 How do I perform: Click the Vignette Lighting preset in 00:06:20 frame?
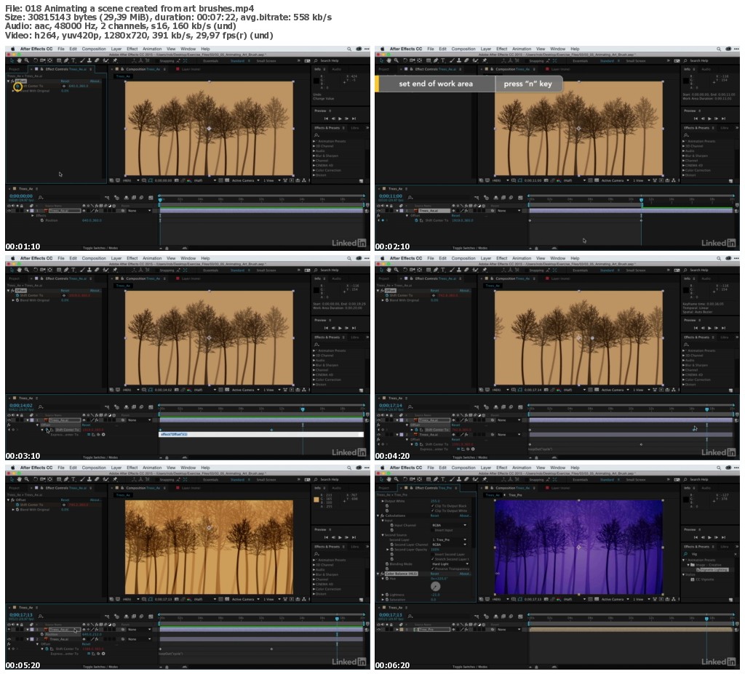pos(713,569)
